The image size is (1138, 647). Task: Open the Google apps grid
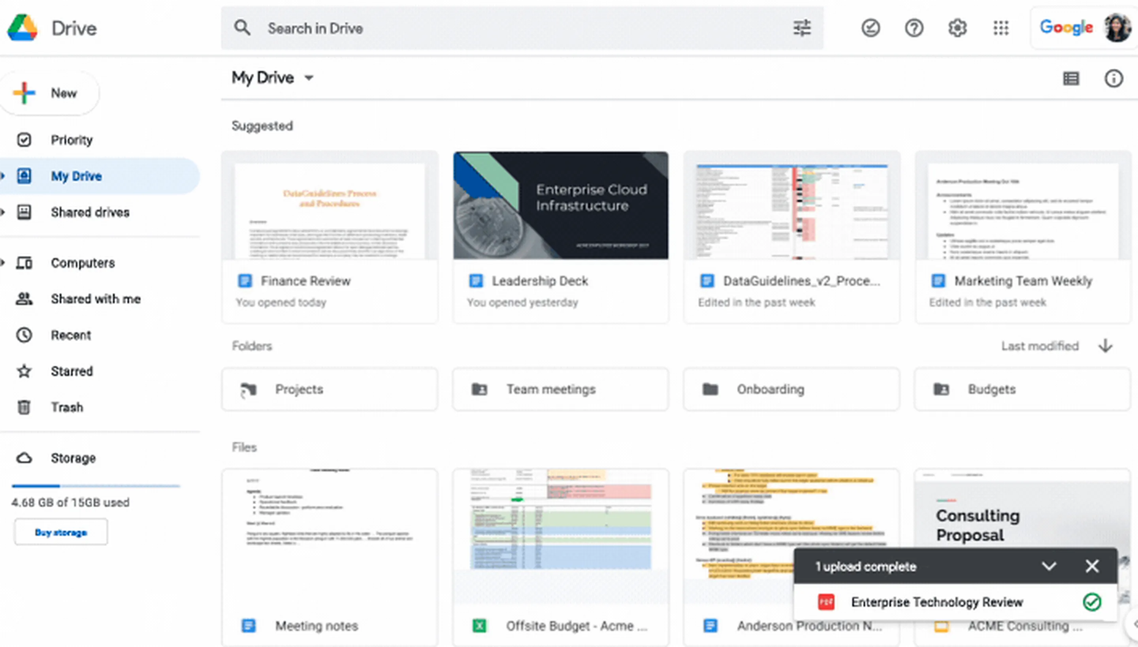pos(1000,28)
